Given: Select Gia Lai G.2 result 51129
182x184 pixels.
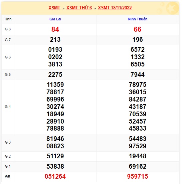Looking at the screenshot, I should click(x=55, y=156).
